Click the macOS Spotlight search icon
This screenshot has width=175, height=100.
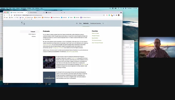point(121,8)
